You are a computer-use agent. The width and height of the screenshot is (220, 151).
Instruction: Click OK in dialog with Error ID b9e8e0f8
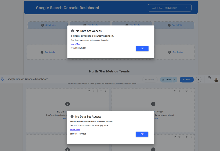tap(142, 49)
